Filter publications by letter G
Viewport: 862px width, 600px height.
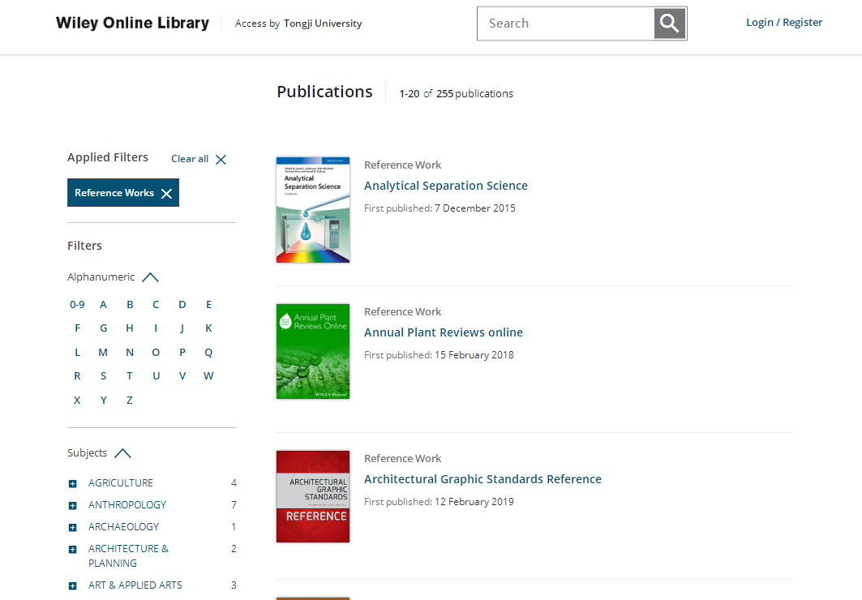coord(103,328)
